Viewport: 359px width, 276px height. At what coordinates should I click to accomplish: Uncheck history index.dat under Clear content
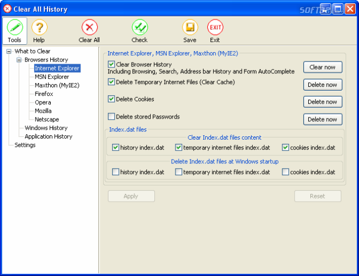click(116, 148)
